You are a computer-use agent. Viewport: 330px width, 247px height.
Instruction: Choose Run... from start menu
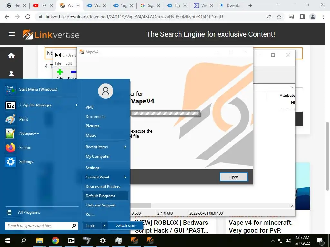tap(91, 215)
